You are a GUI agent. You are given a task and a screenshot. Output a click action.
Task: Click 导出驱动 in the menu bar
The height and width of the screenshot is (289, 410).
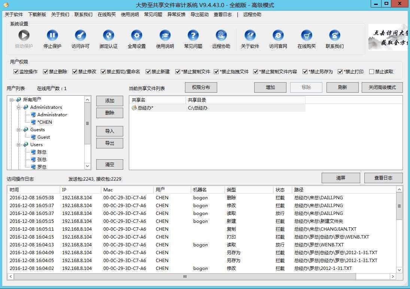point(200,15)
